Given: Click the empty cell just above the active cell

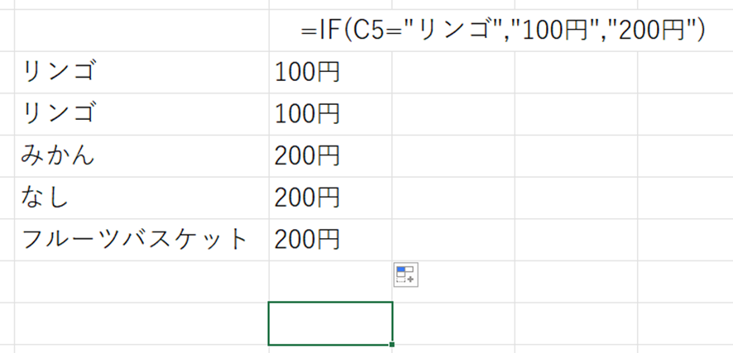Looking at the screenshot, I should (x=330, y=281).
